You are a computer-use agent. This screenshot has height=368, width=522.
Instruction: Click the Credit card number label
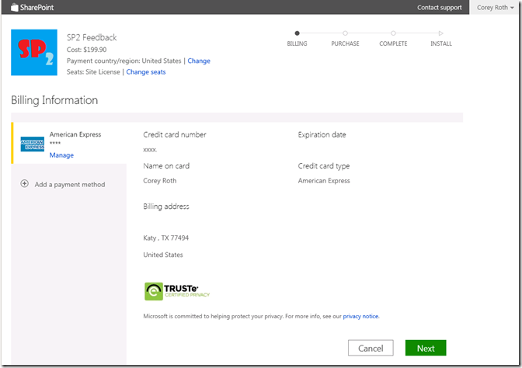[x=175, y=135]
